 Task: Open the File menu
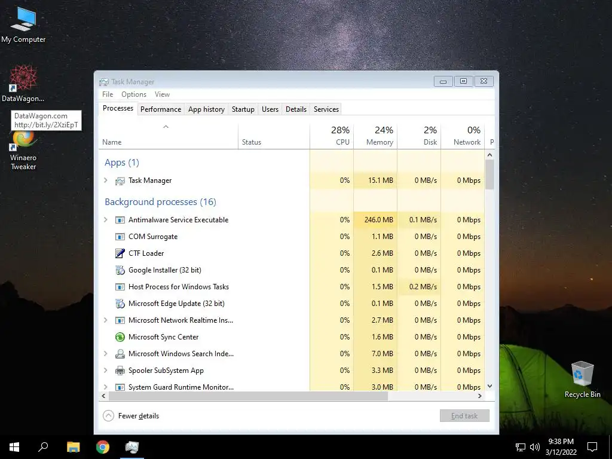[x=108, y=94]
